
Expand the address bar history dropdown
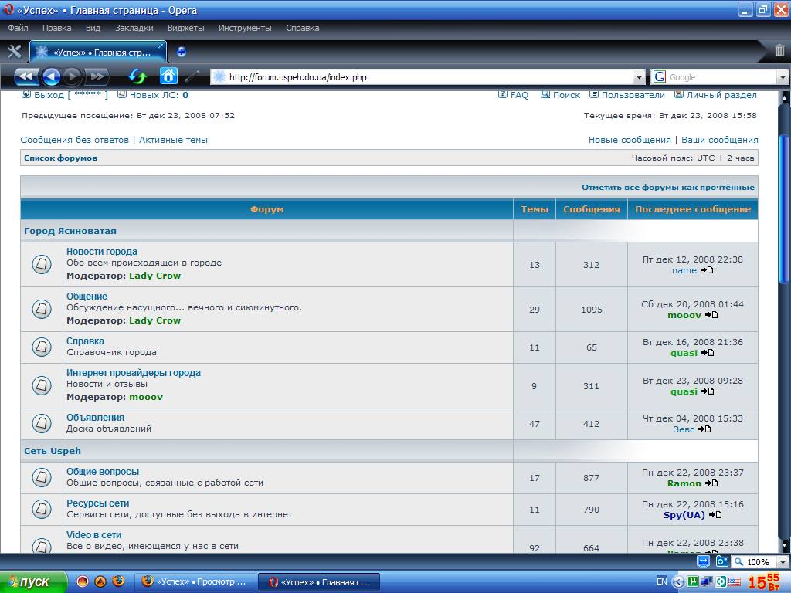coord(638,77)
